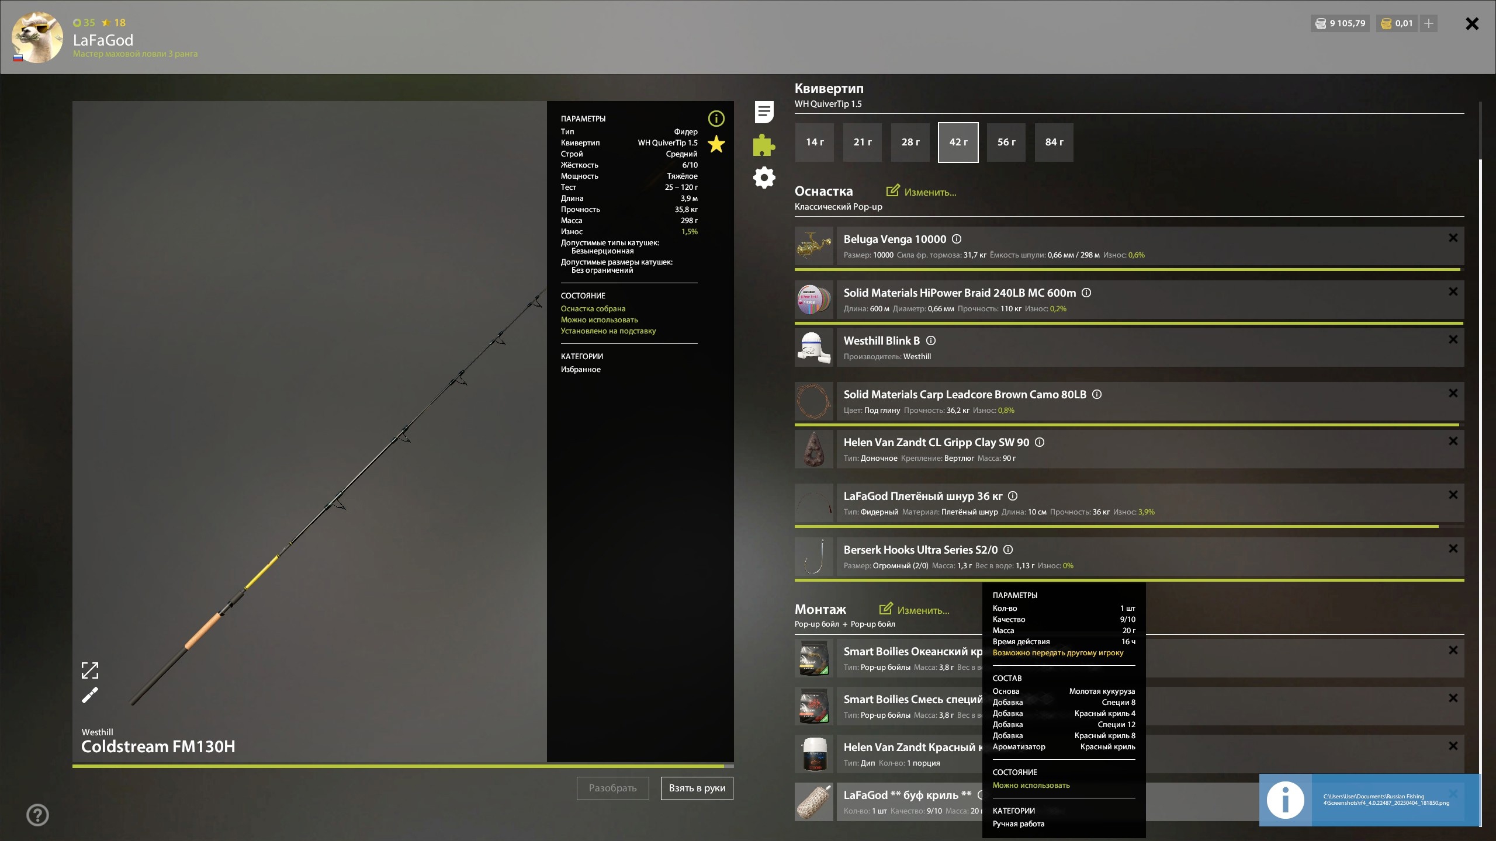Remove LaFaGod Плетёный шнур leader
Viewport: 1496px width, 841px height.
1453,495
